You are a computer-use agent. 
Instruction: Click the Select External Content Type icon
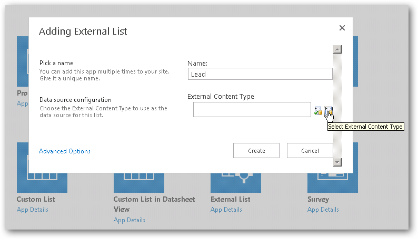[329, 110]
